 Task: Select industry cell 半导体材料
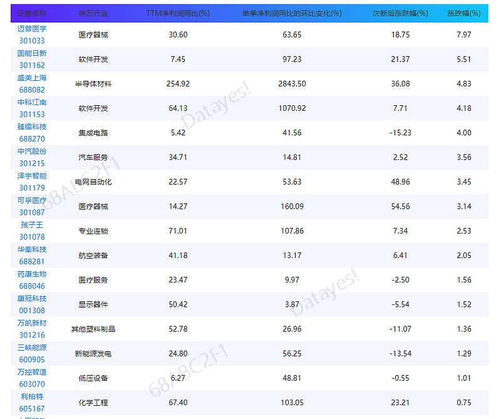93,84
